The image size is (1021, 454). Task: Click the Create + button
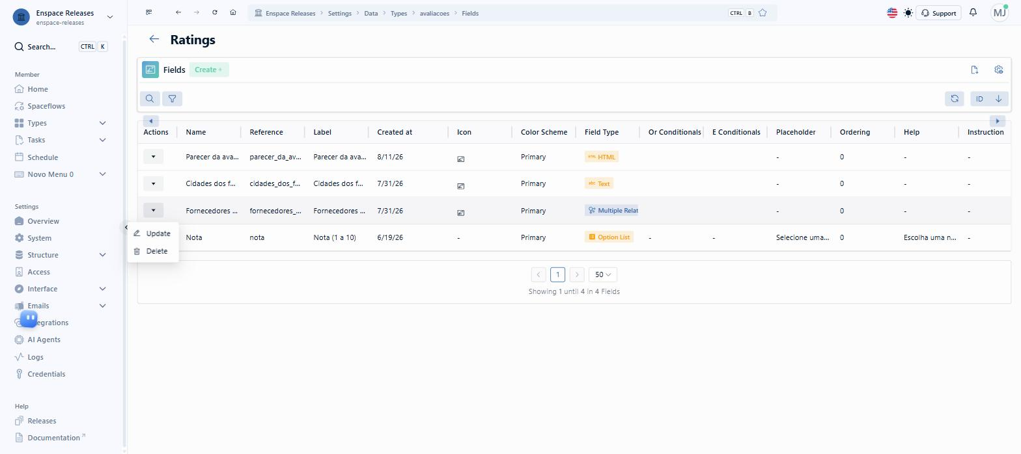tap(209, 70)
